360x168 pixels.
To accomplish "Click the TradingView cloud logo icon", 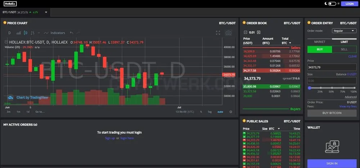I will pyautogui.click(x=10, y=97).
